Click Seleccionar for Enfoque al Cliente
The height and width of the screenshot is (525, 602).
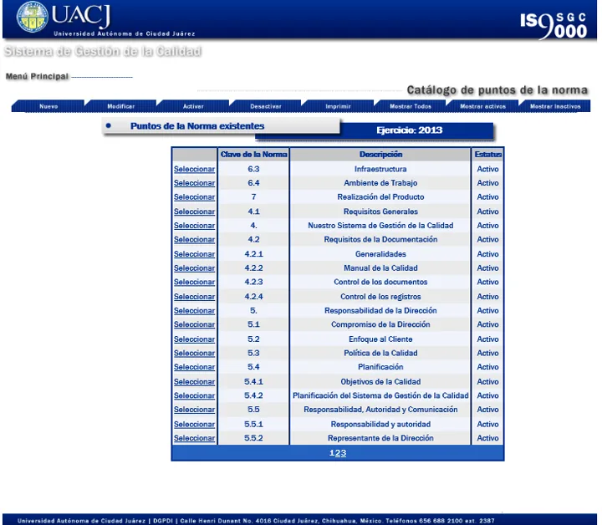pos(194,339)
